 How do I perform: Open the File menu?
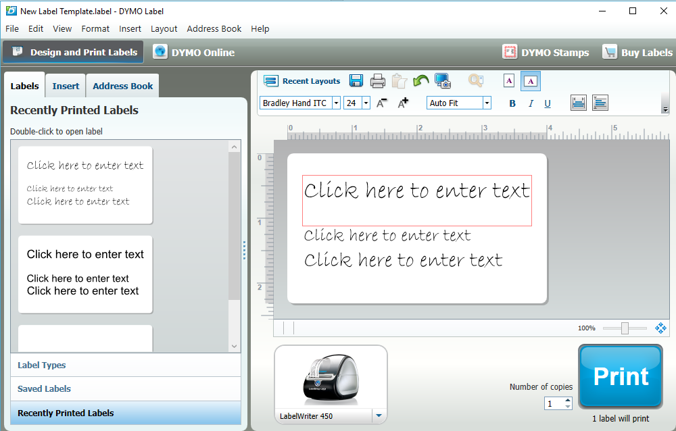pyautogui.click(x=12, y=29)
